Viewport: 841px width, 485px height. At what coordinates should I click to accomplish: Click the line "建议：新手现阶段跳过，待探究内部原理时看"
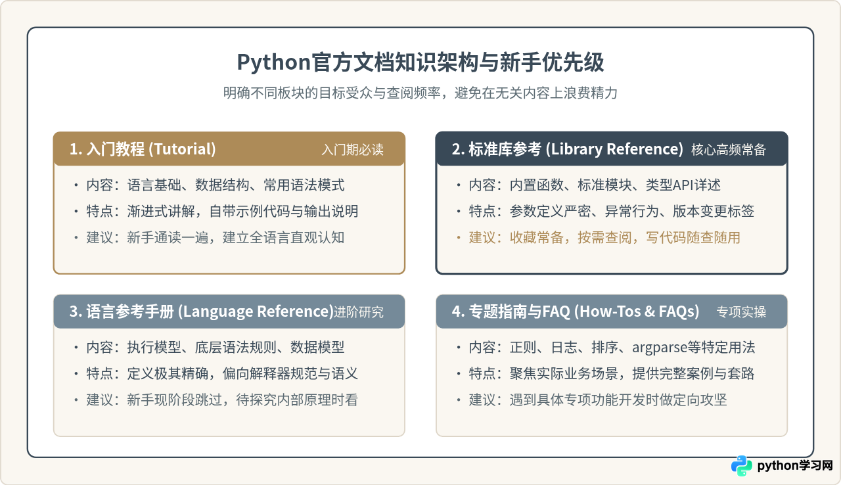point(223,400)
